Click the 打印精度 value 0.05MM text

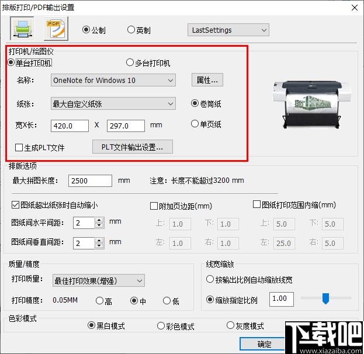point(65,300)
